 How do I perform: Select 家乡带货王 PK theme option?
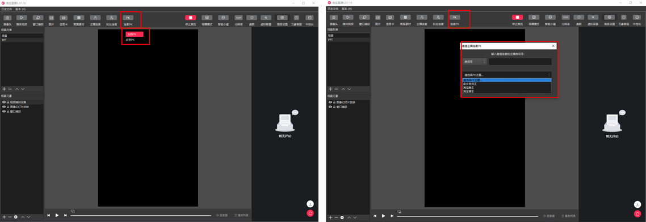click(507, 84)
